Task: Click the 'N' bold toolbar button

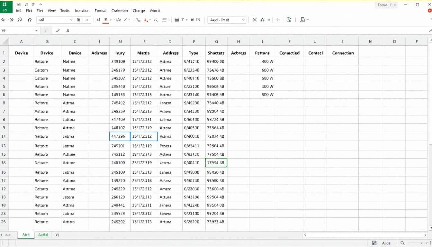Action: point(192,20)
